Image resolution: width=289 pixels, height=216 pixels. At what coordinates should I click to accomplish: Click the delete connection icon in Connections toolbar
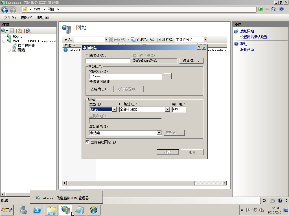point(28,31)
